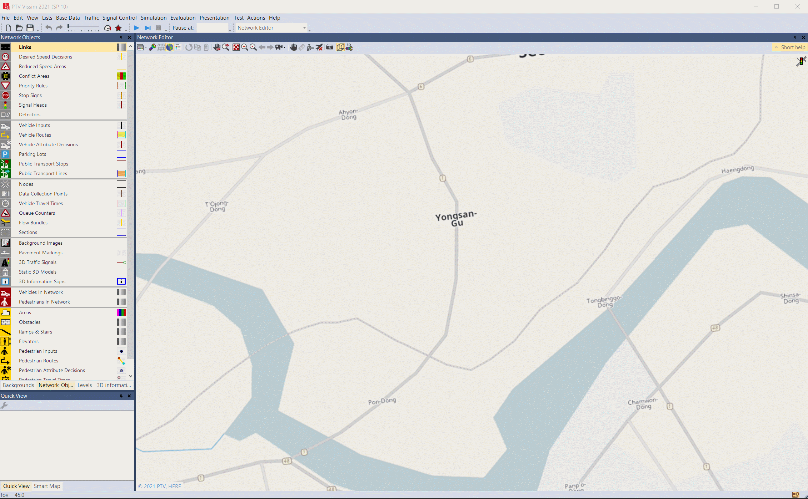Click the Show entire network icon
This screenshot has width=808, height=499.
pyautogui.click(x=236, y=47)
